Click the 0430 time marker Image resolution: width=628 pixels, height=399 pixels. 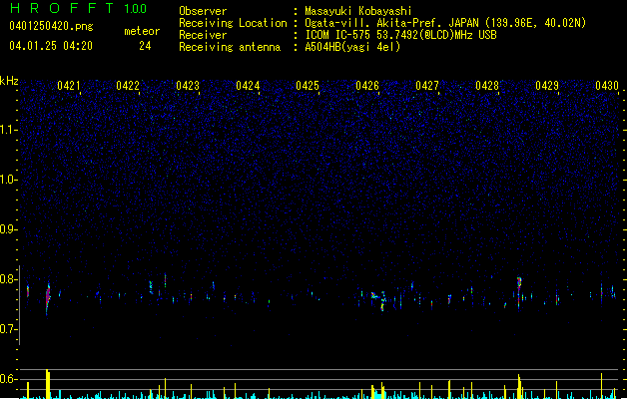click(x=607, y=86)
